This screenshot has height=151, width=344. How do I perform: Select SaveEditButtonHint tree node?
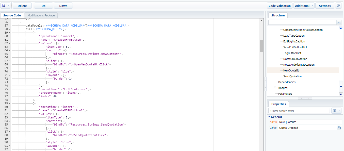295,47
